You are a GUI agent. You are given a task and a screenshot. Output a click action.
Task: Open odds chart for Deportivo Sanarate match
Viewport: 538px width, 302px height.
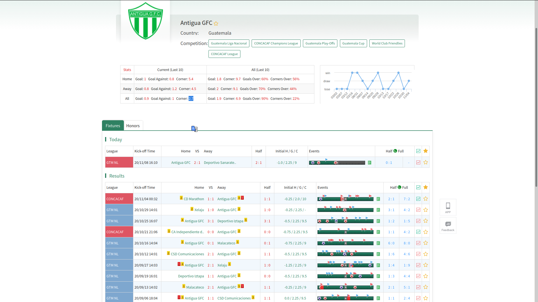click(x=418, y=162)
